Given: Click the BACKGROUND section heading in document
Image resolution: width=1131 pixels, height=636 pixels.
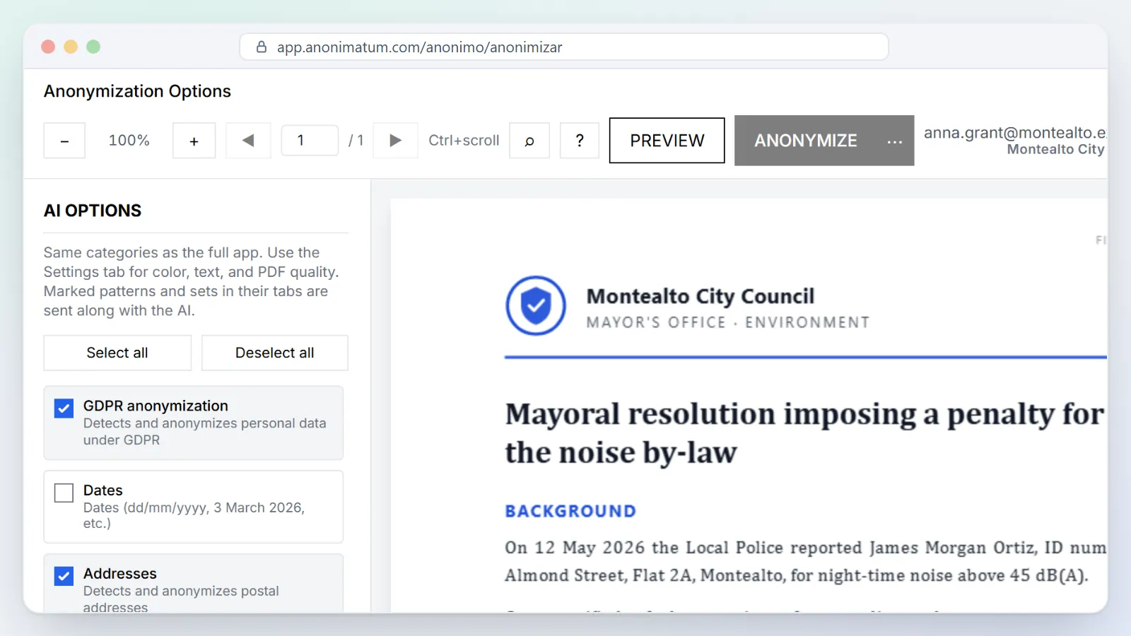Looking at the screenshot, I should pyautogui.click(x=570, y=511).
